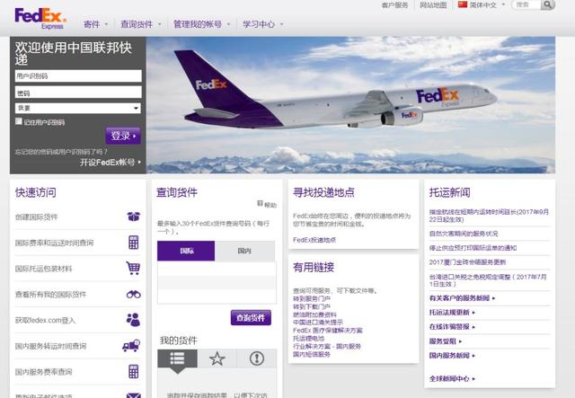Open the 简体中文 language dropdown
This screenshot has height=398, width=575.
(x=482, y=4)
